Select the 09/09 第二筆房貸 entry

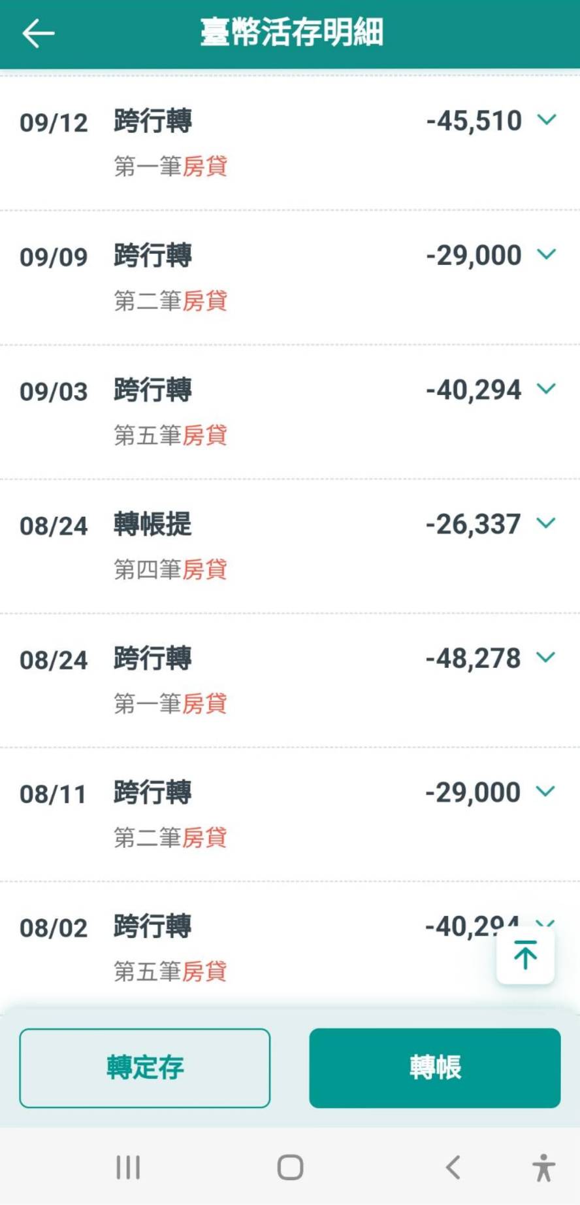pyautogui.click(x=290, y=277)
